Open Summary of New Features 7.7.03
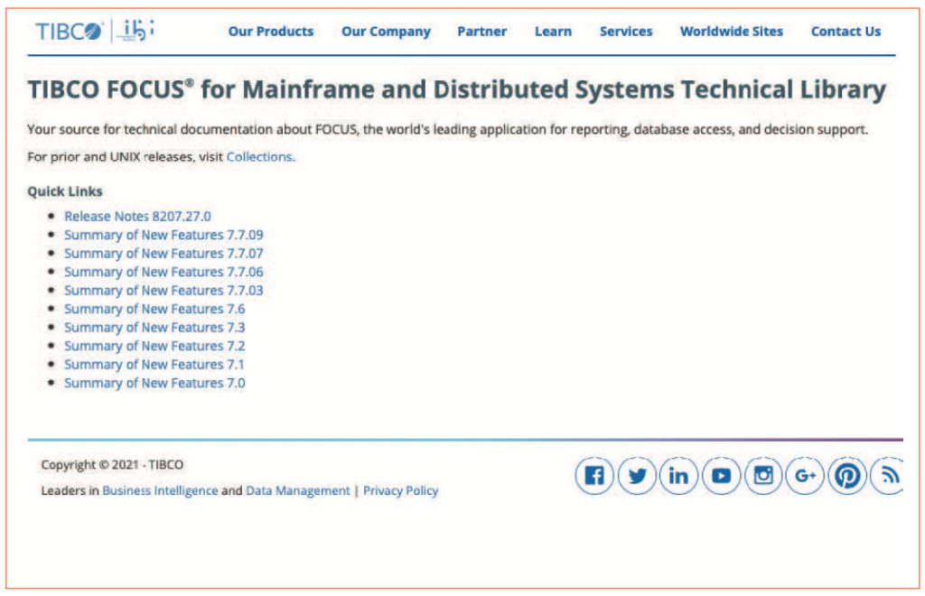The height and width of the screenshot is (596, 925). tap(164, 291)
